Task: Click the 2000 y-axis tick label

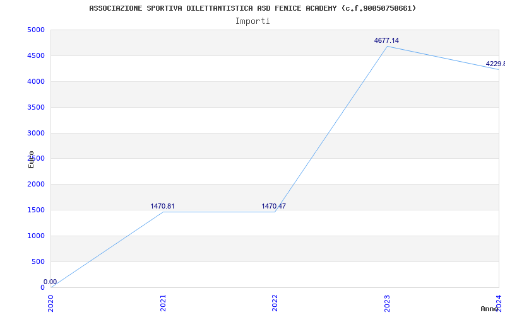Action: tap(36, 184)
